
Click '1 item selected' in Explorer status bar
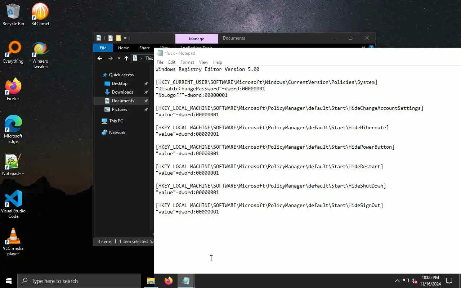click(133, 242)
